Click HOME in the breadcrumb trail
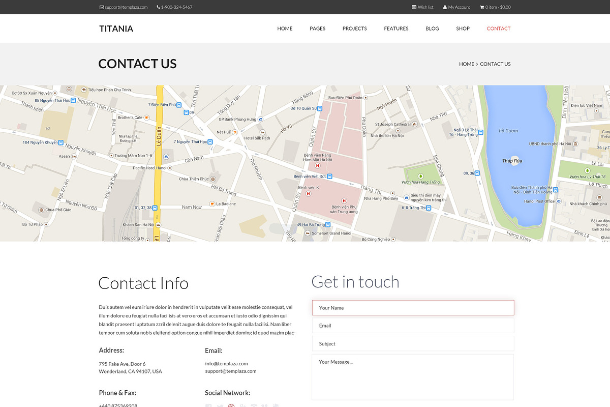Viewport: 610px width, 407px height. pyautogui.click(x=466, y=64)
